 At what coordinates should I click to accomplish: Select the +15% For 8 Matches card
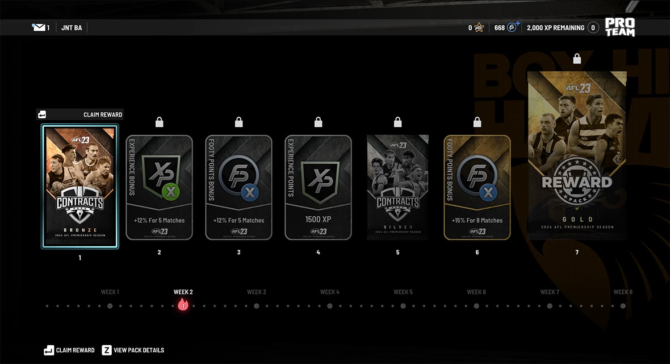[477, 187]
